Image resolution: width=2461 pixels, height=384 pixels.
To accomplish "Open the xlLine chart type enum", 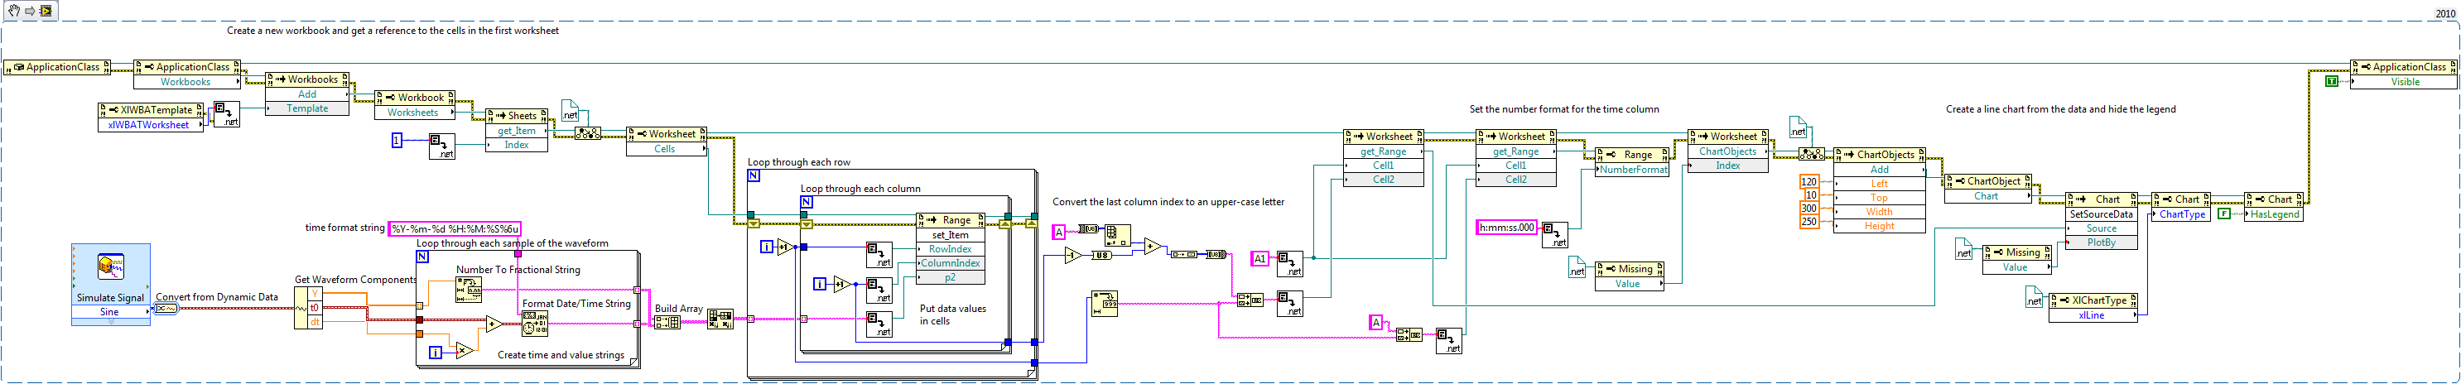I will [x=2093, y=315].
